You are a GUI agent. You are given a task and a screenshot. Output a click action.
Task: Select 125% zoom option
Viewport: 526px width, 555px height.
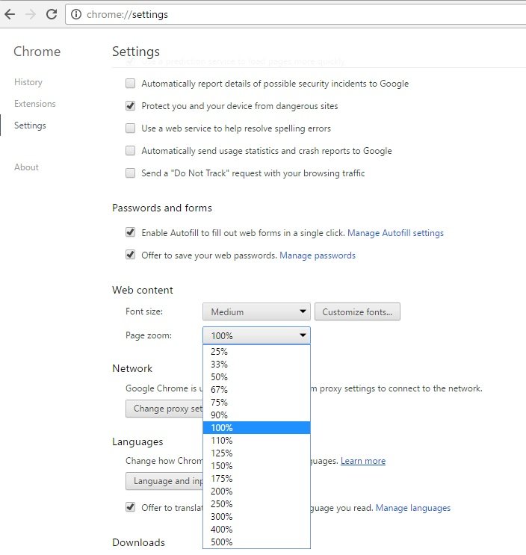[x=256, y=453]
